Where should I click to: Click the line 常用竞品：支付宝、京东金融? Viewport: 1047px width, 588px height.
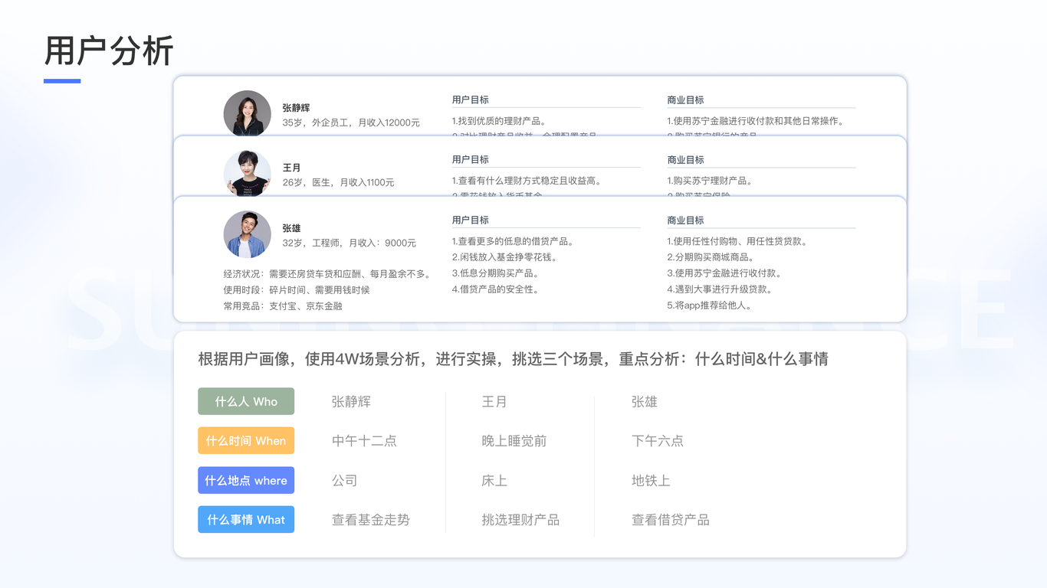click(283, 306)
